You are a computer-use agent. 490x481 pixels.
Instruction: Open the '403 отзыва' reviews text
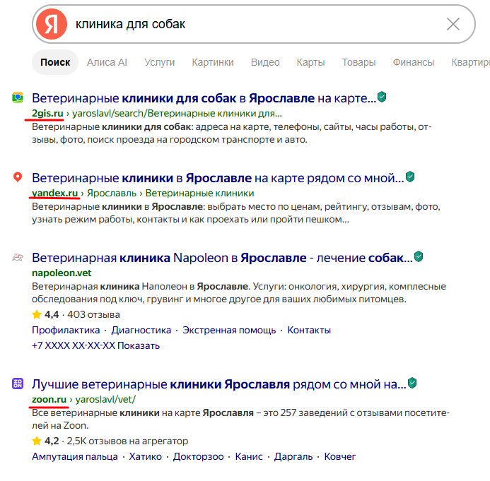[93, 314]
